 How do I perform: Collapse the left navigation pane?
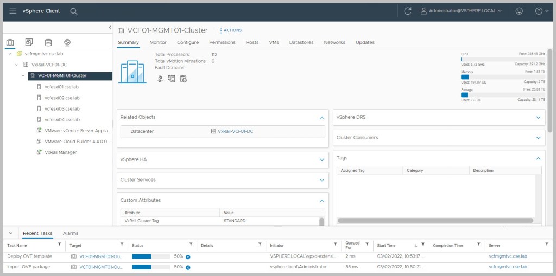tap(110, 27)
